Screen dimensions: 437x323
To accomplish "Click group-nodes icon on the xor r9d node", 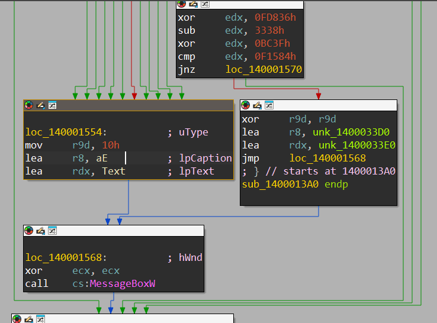I will (x=269, y=105).
